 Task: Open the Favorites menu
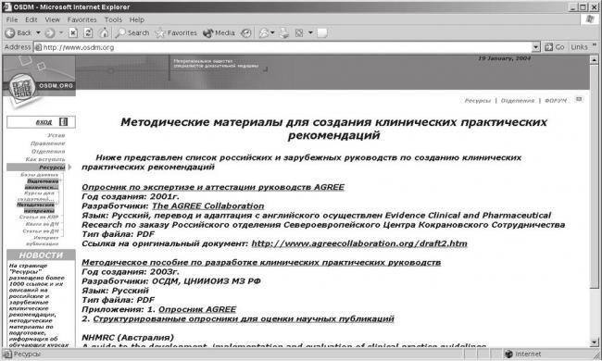click(82, 19)
